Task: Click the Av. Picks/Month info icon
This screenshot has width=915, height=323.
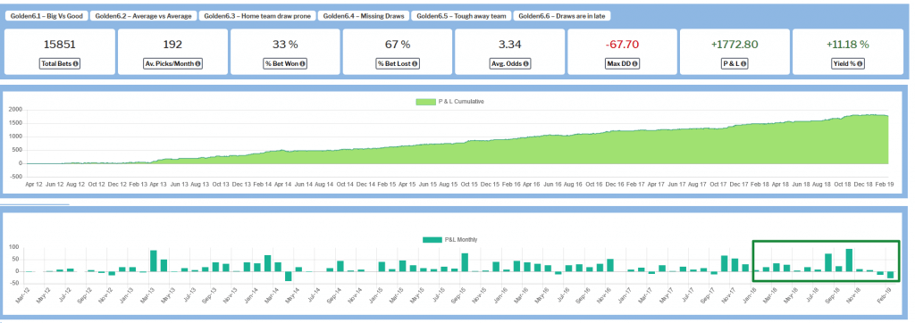Action: (x=197, y=64)
